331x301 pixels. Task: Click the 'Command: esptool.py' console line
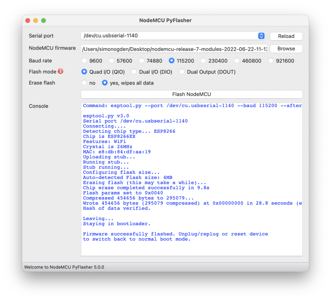[x=192, y=106]
